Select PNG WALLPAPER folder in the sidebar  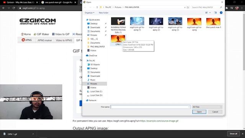coord(97,47)
